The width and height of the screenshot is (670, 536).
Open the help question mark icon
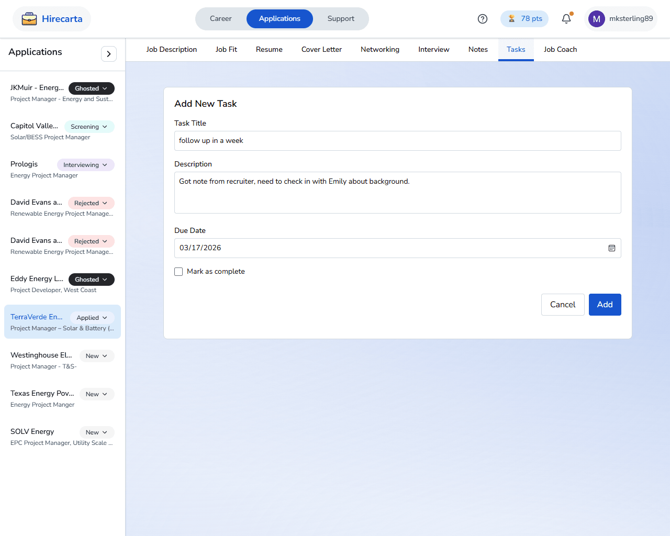(483, 19)
